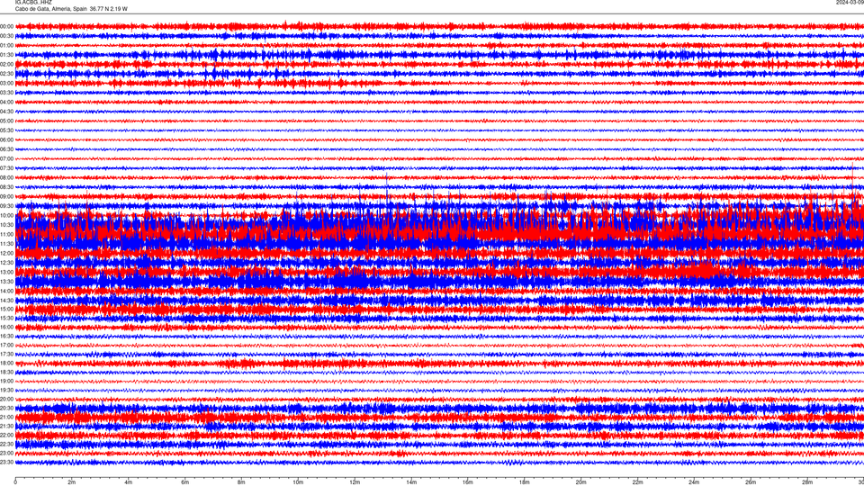
Task: Select the 00:30 time row label
Action: (6, 36)
